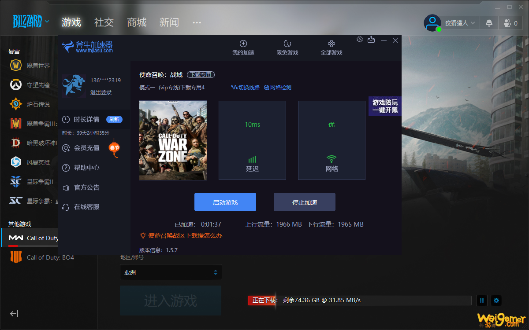Click the 使命召唤：战域 title text
Viewport: 529px width, 330px height.
tap(161, 75)
